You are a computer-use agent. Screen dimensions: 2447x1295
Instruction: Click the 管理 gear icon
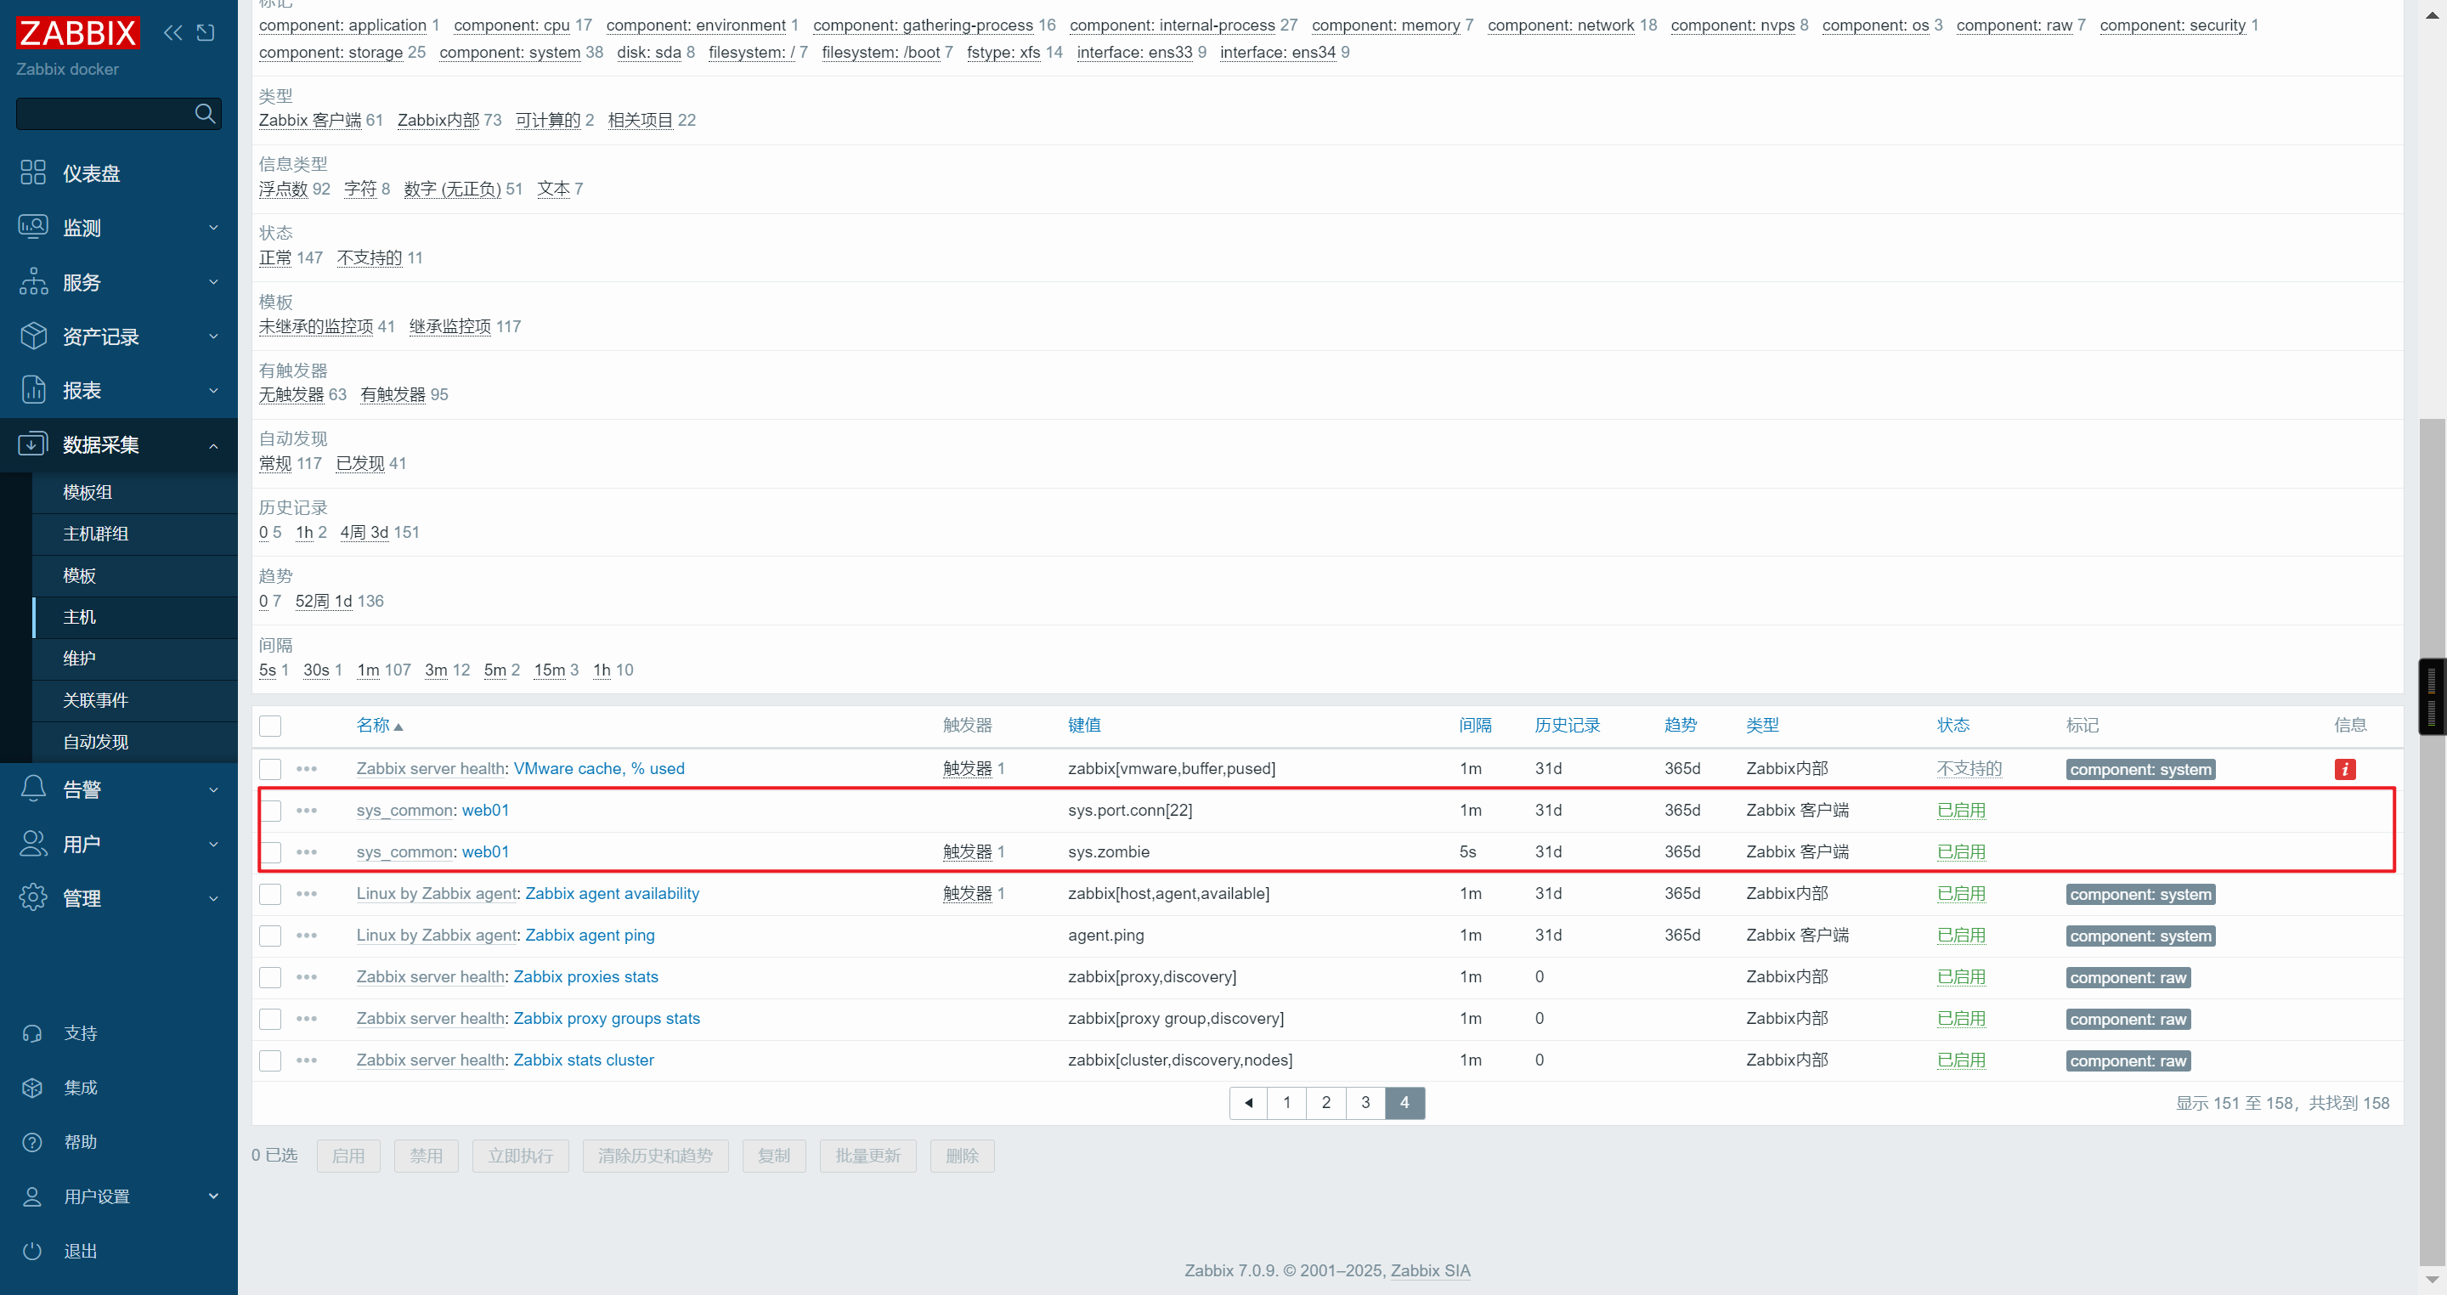click(x=33, y=897)
